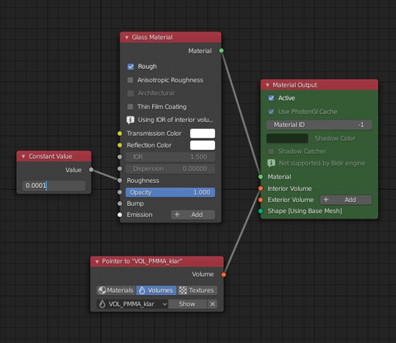
Task: Click the Constant Value 0.0001 input field
Action: (54, 185)
